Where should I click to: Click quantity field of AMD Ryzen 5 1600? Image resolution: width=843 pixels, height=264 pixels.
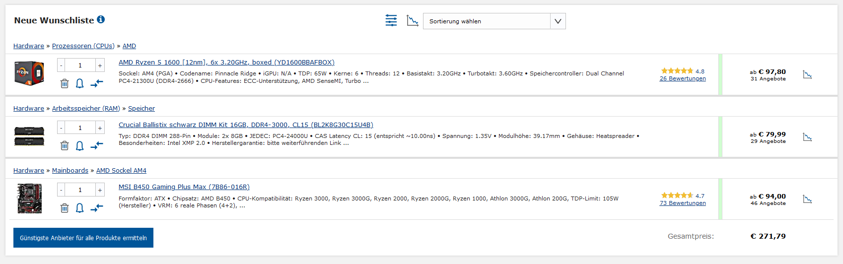point(80,66)
